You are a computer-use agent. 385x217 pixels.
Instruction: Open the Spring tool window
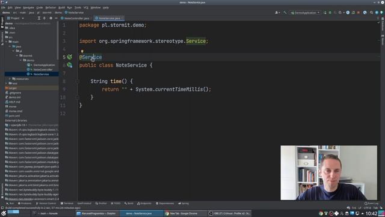[183, 204]
